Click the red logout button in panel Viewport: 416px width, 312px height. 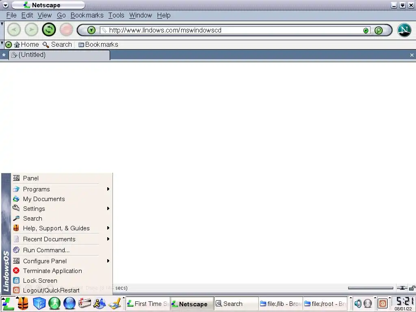[x=383, y=304]
